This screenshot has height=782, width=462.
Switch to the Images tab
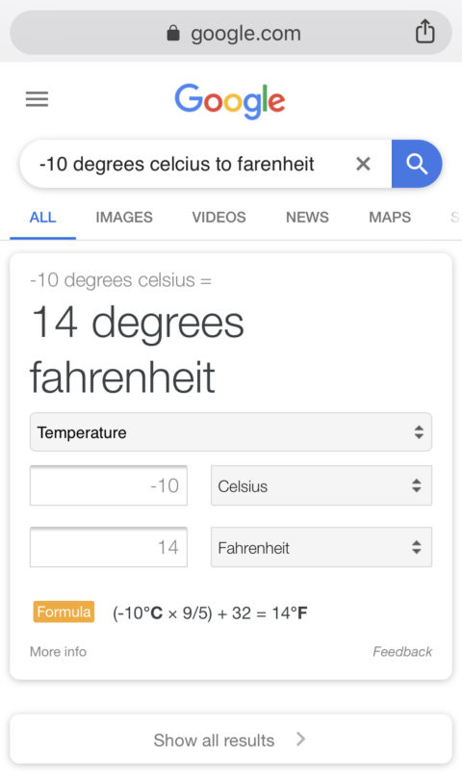coord(124,217)
